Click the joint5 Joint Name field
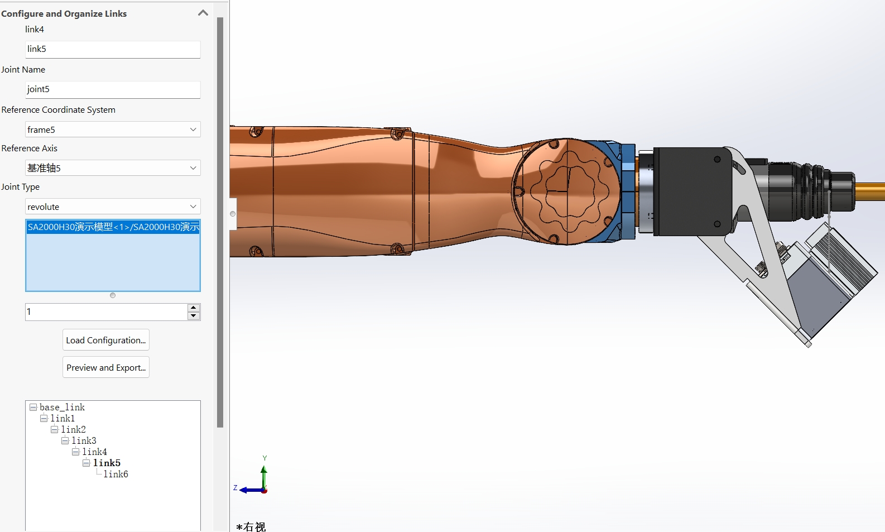This screenshot has height=532, width=885. point(112,89)
